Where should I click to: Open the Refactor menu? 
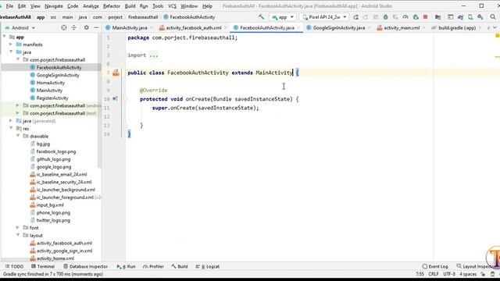coord(112,6)
